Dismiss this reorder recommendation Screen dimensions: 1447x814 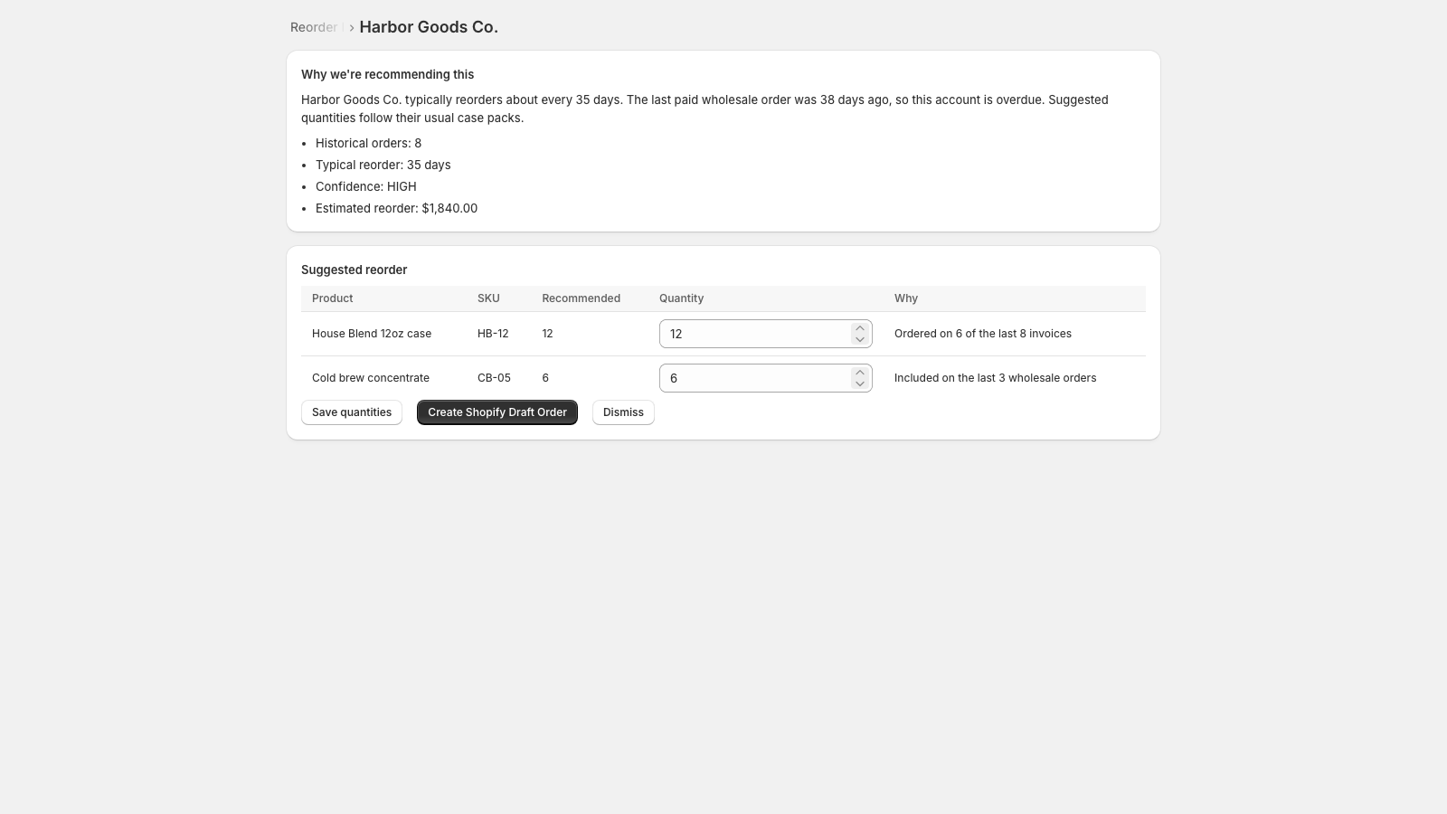(623, 412)
